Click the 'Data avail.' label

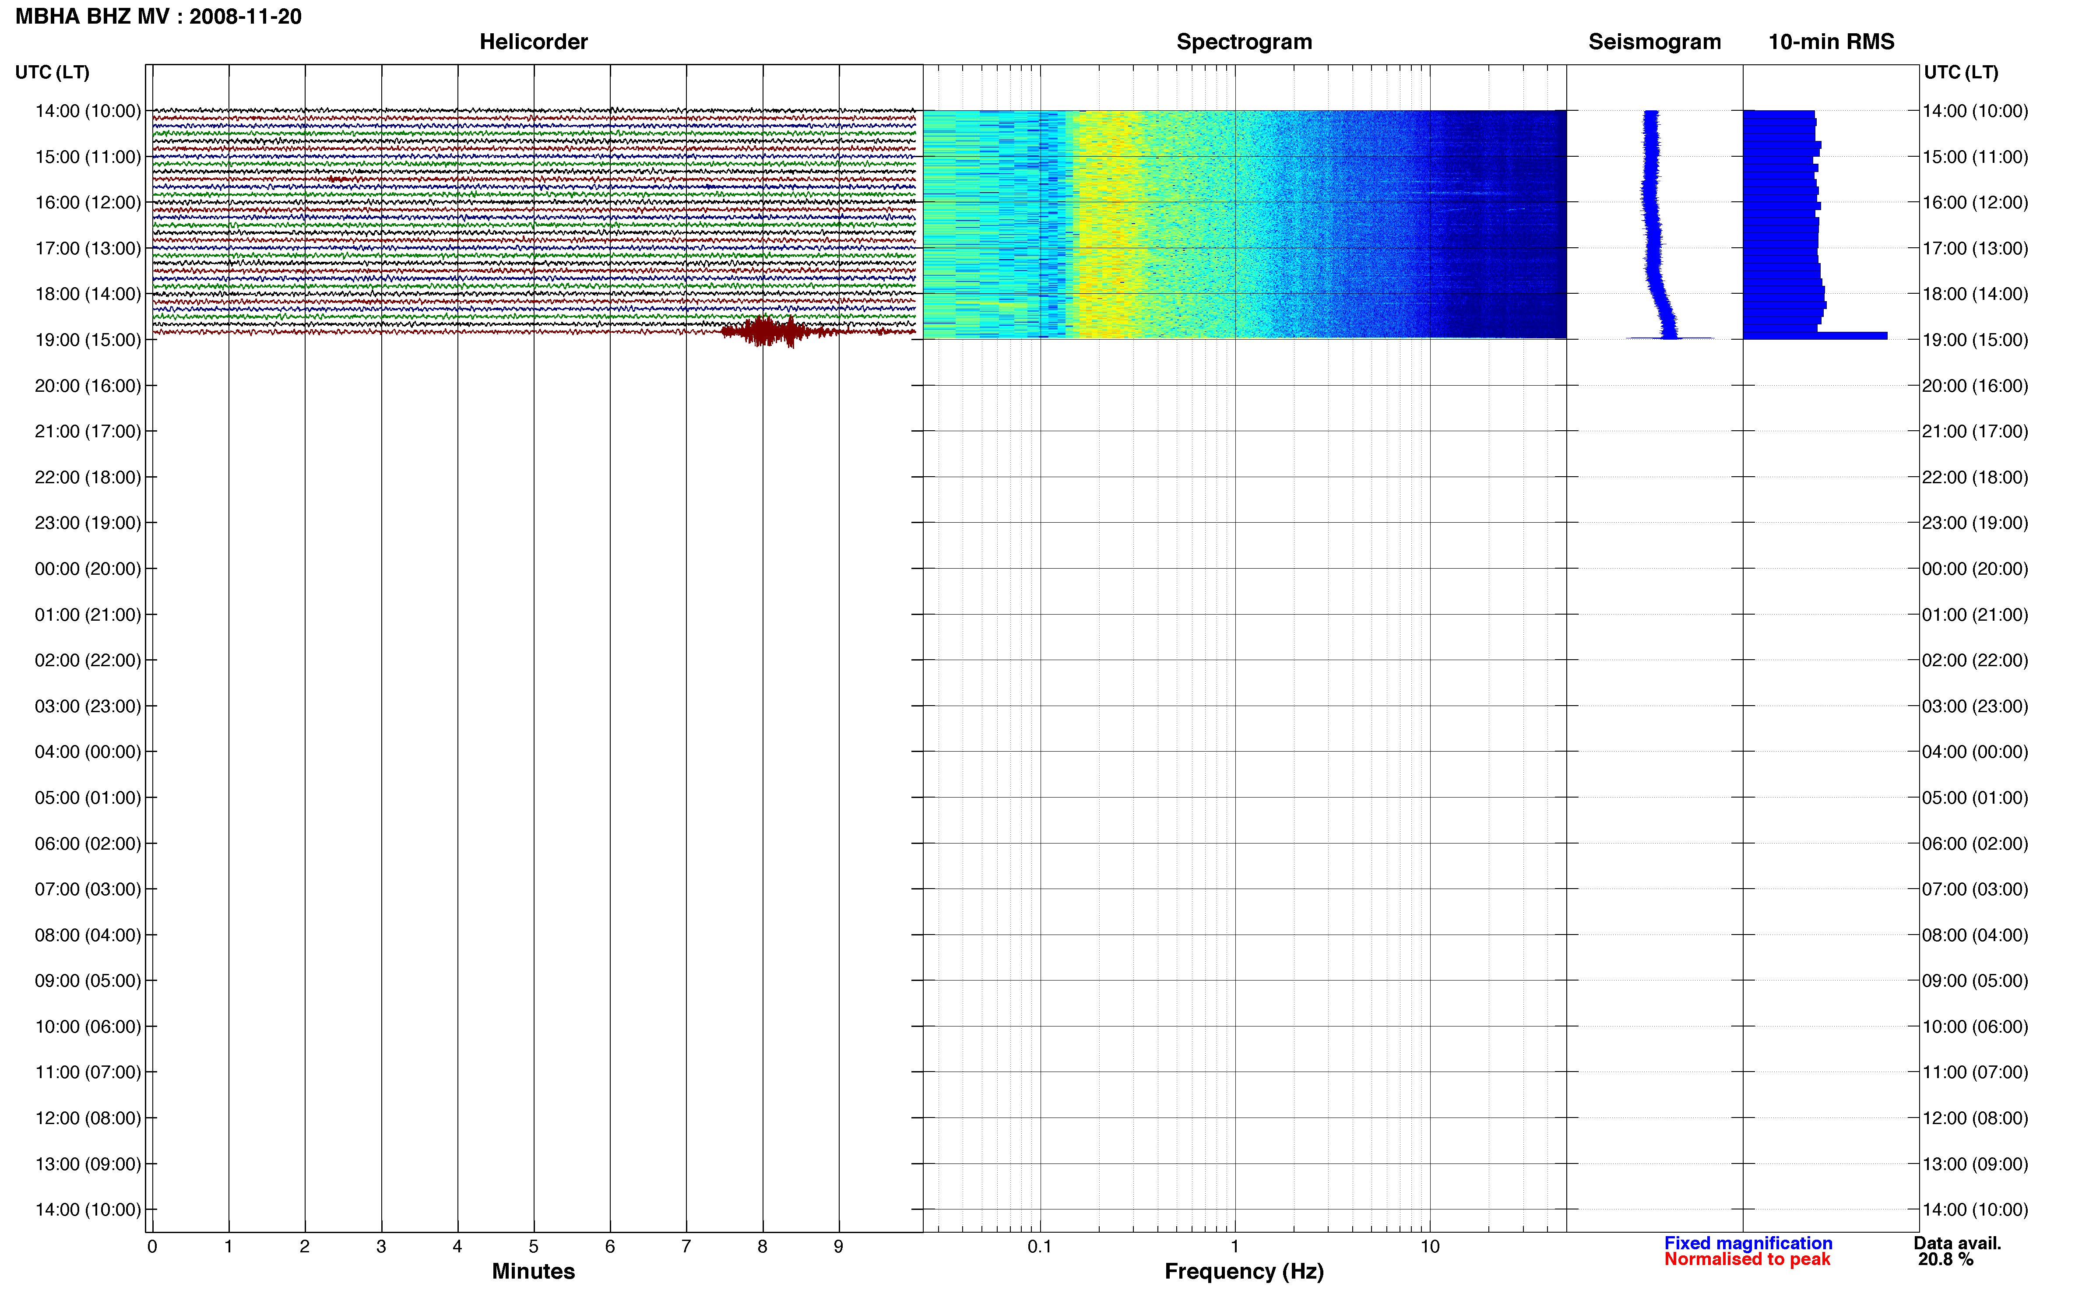click(x=1958, y=1243)
